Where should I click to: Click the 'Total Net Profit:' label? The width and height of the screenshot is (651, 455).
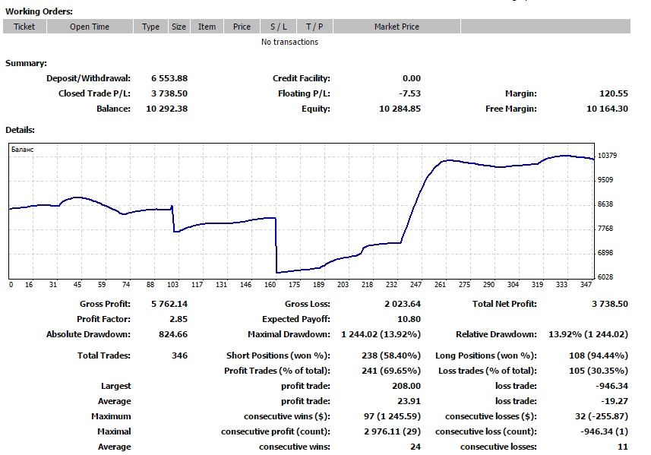tap(504, 304)
